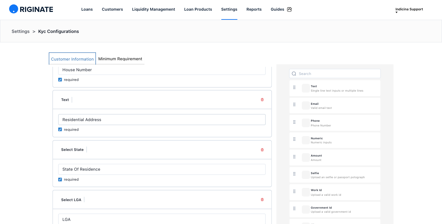Screen dimensions: 442x224
Task: Click the House Number label field
Action: tap(162, 70)
